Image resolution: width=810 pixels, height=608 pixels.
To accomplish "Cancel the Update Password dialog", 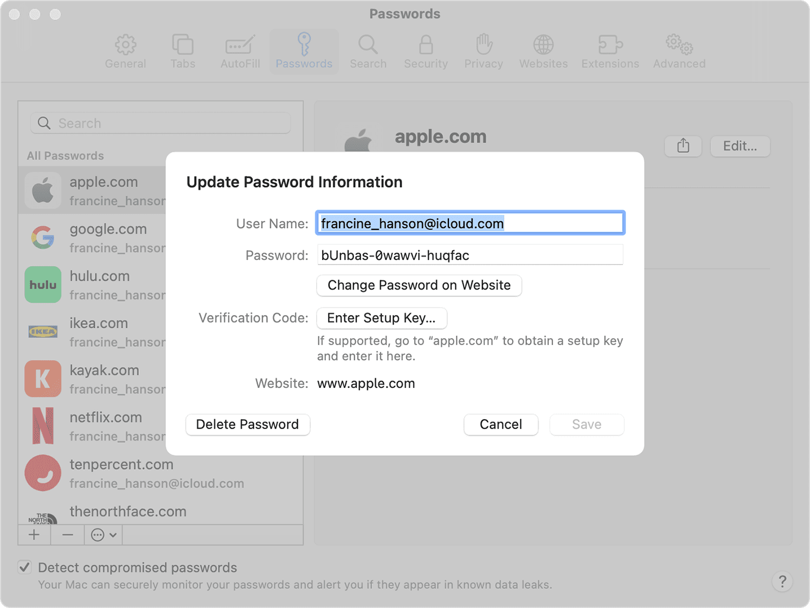I will (x=501, y=424).
